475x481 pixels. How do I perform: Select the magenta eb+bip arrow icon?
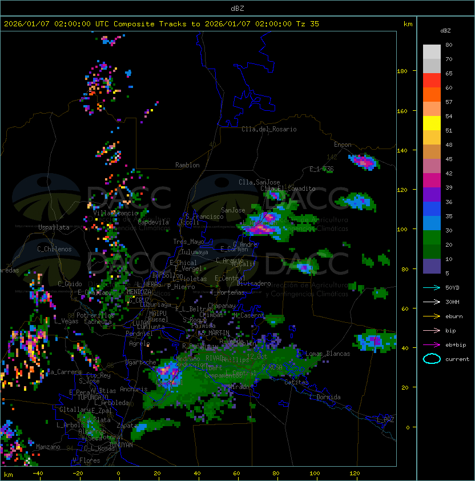(x=432, y=344)
